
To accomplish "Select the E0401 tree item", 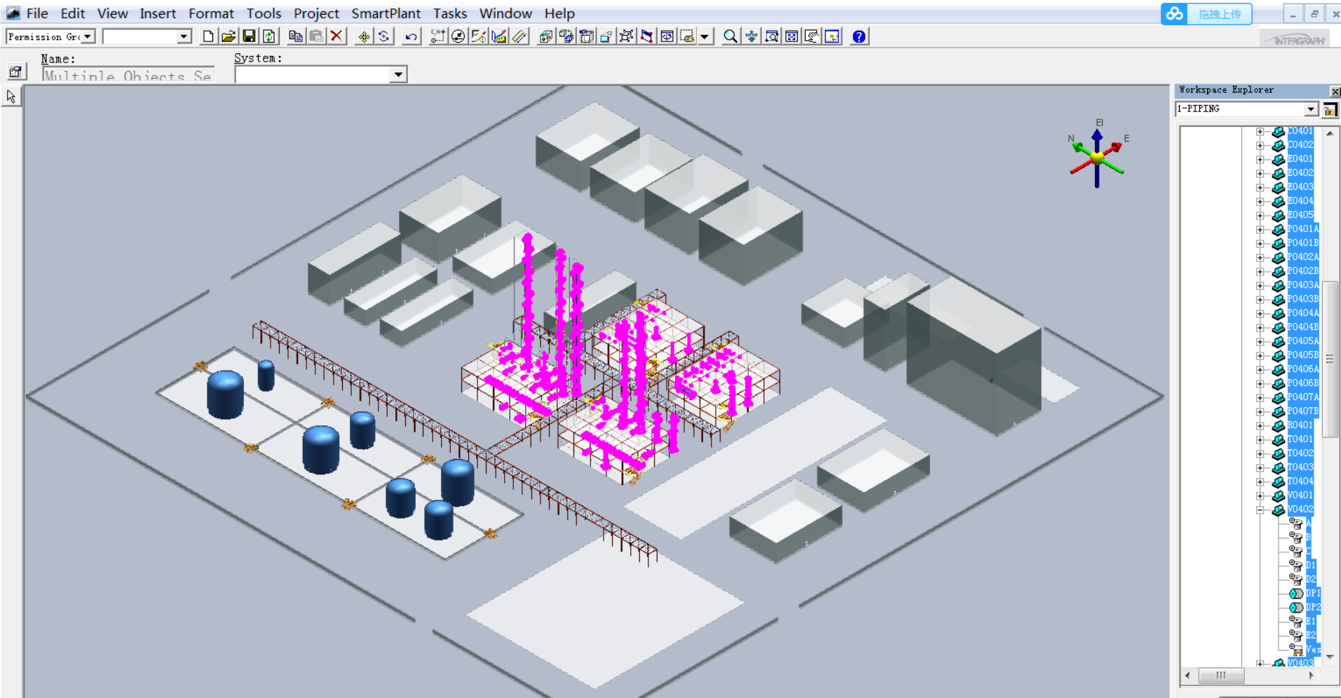I will (1300, 159).
